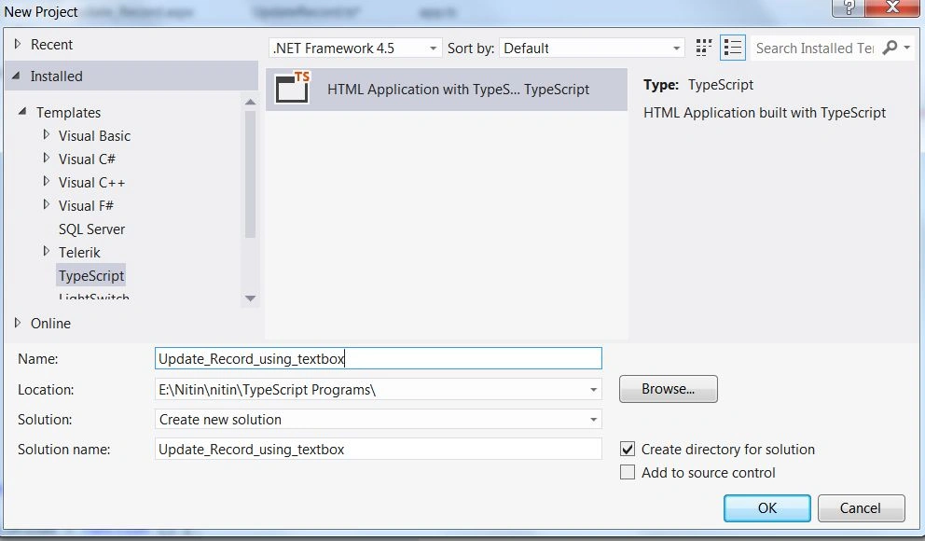The image size is (925, 541).
Task: Click the Cancel button
Action: 861,508
